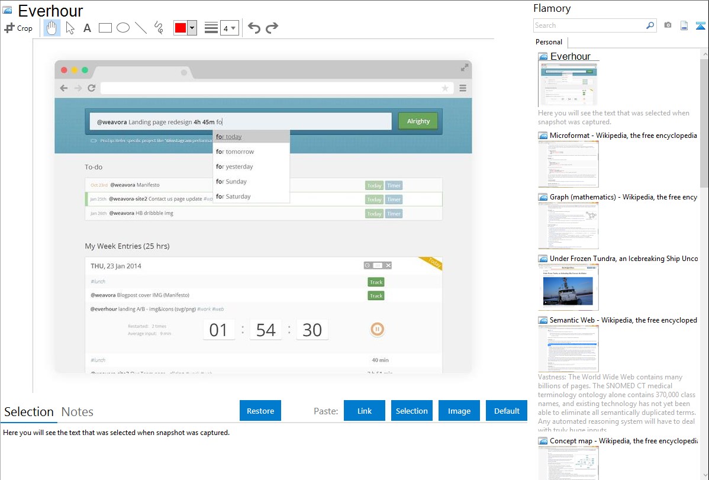
Task: Switch to the Notes tab
Action: (78, 412)
